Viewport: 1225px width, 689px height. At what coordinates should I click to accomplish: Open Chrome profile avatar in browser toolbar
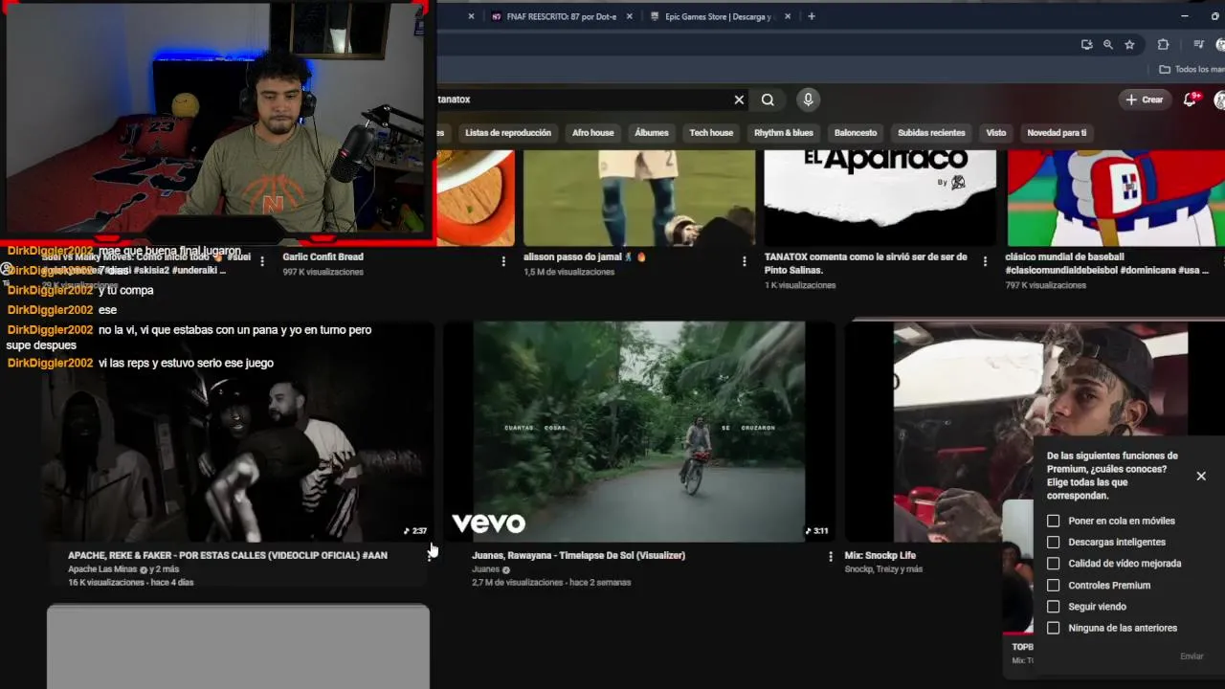tap(1220, 44)
